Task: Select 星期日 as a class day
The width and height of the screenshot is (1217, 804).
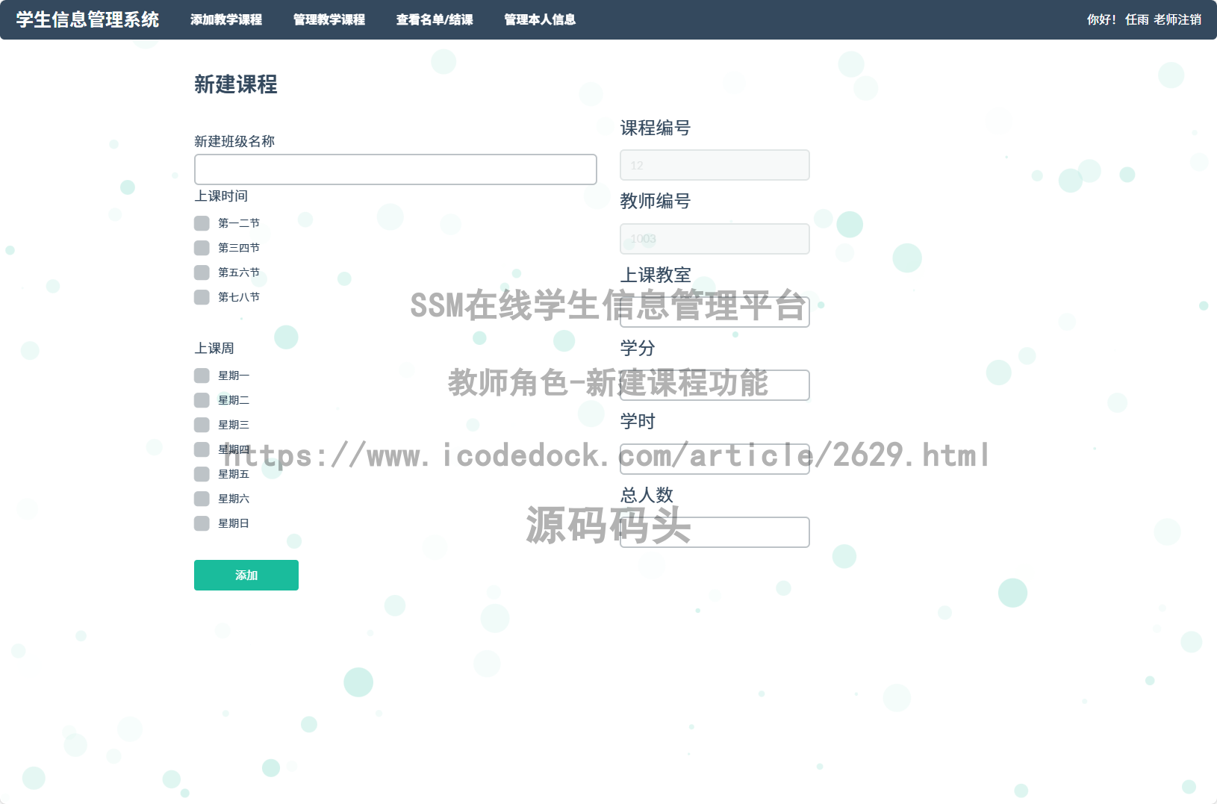Action: coord(202,523)
